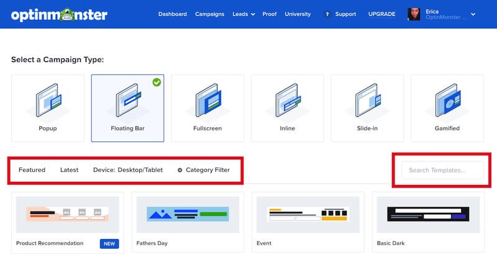This screenshot has width=497, height=260.
Task: Click the Search Templates input field
Action: pyautogui.click(x=442, y=171)
